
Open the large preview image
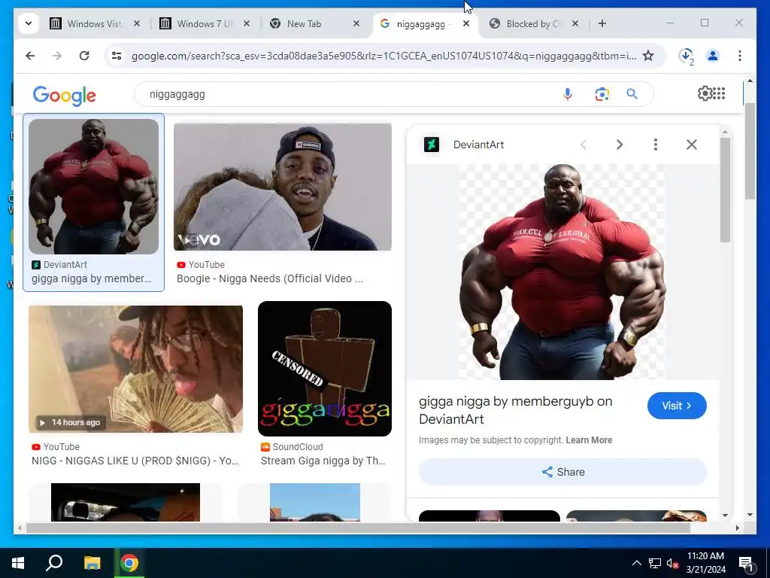click(x=562, y=272)
